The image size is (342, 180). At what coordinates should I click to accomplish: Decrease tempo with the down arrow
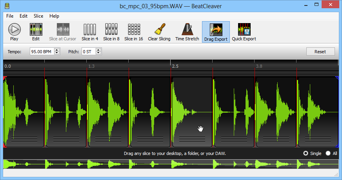pyautogui.click(x=57, y=53)
